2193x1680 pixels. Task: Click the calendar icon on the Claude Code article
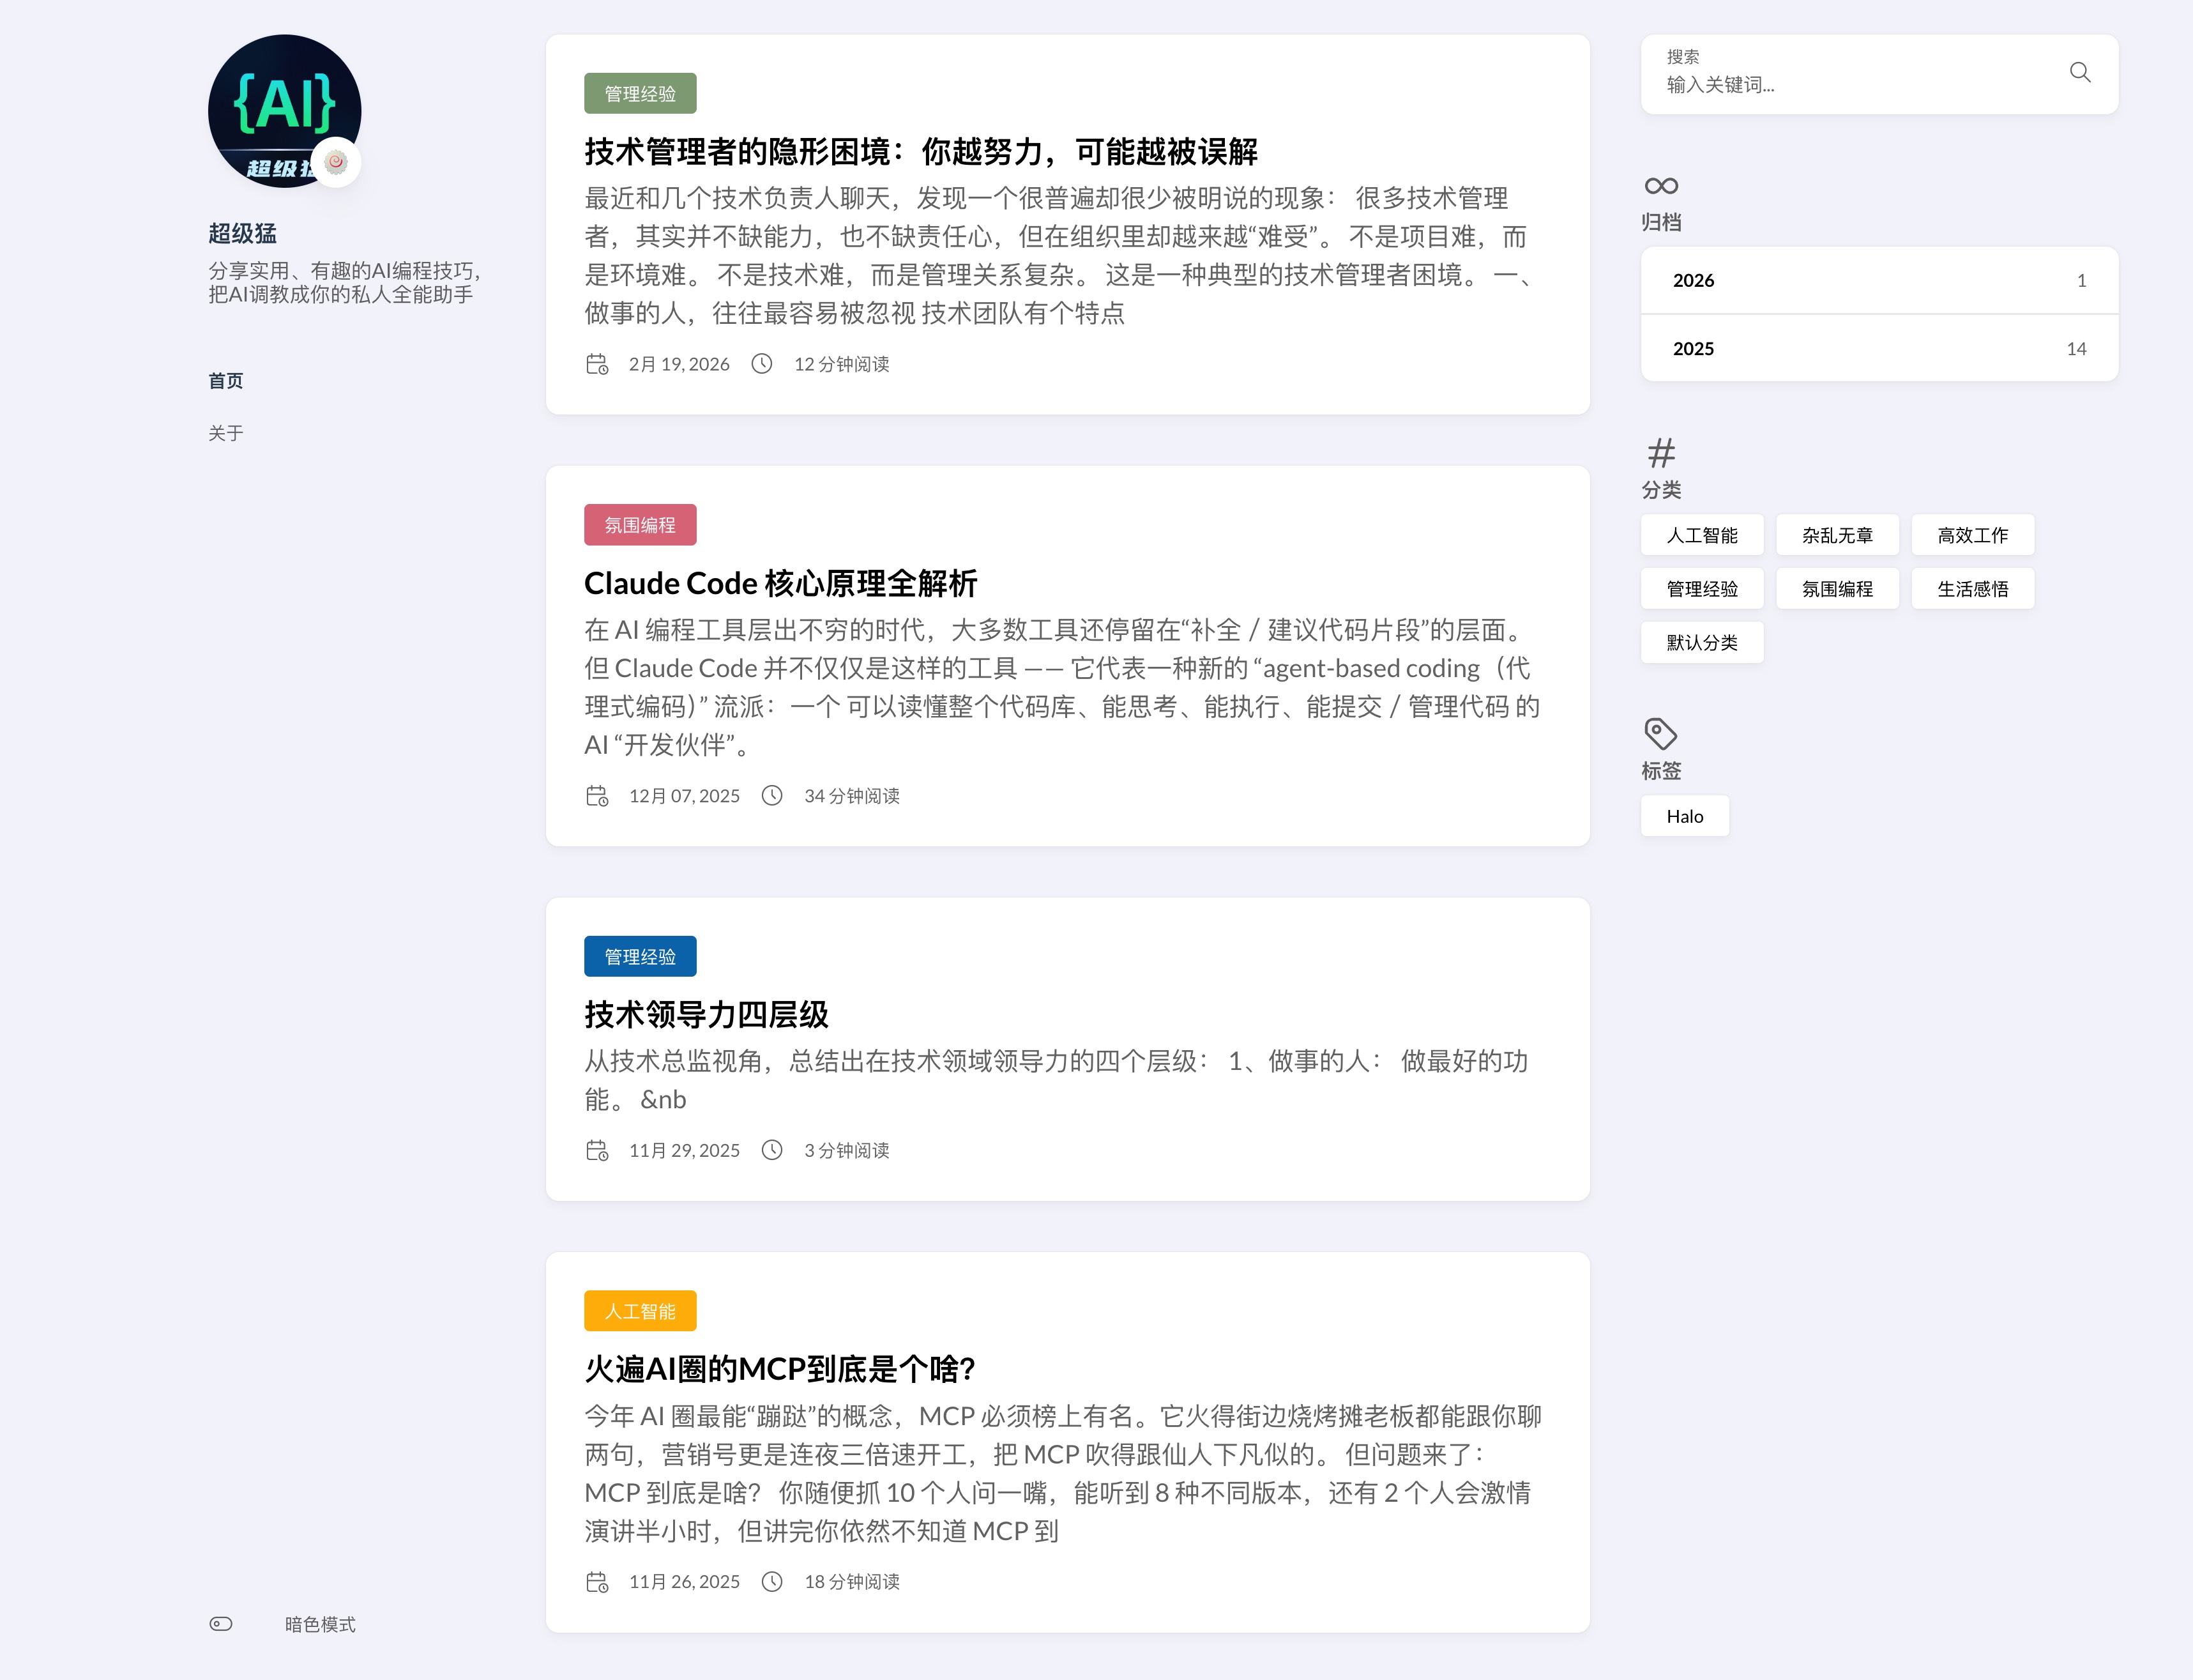point(598,796)
